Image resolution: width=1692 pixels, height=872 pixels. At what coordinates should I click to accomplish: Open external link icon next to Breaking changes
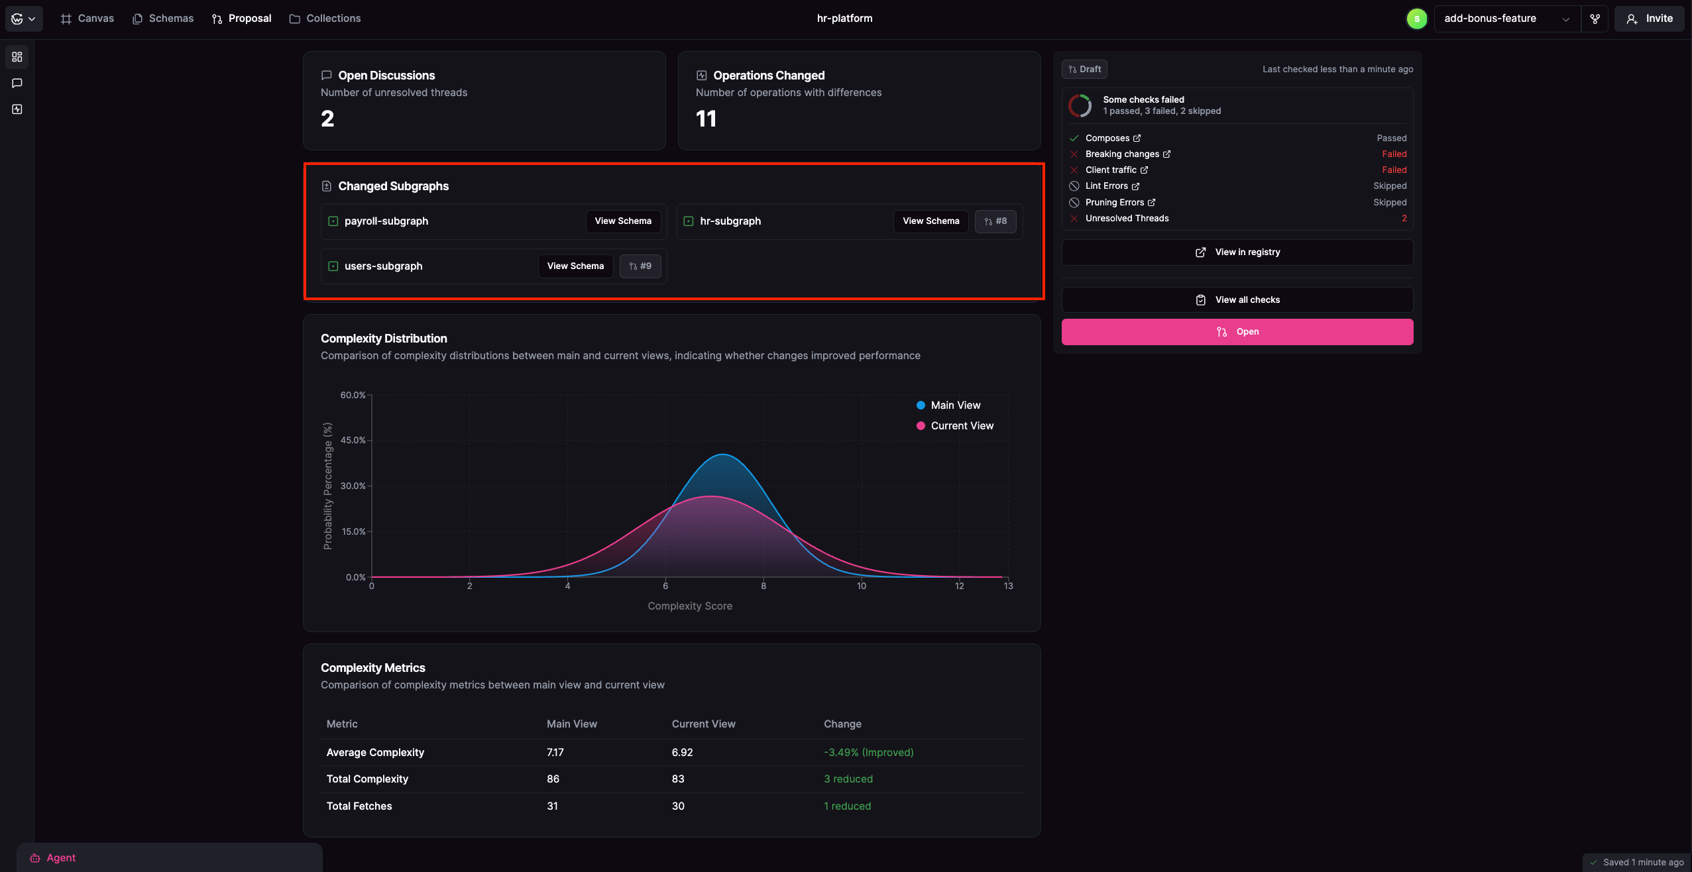[1166, 154]
